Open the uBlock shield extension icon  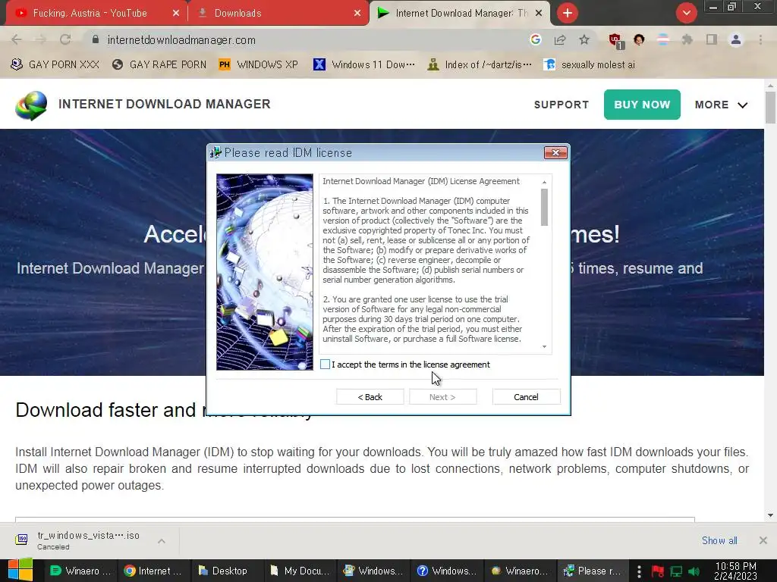616,40
